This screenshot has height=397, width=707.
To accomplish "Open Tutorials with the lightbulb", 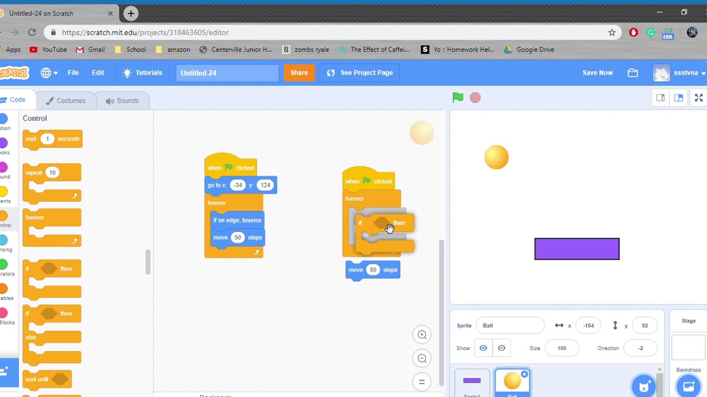I will tap(143, 73).
